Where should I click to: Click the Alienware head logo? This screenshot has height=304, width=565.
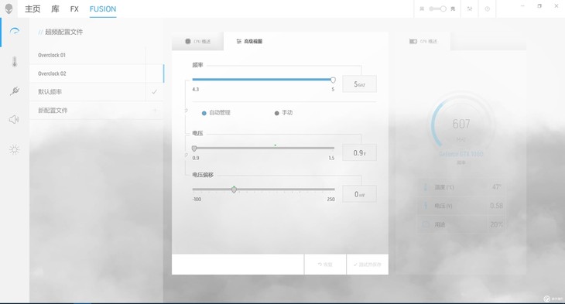point(9,9)
